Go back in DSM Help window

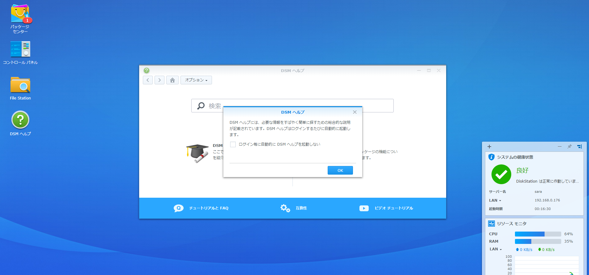[148, 80]
